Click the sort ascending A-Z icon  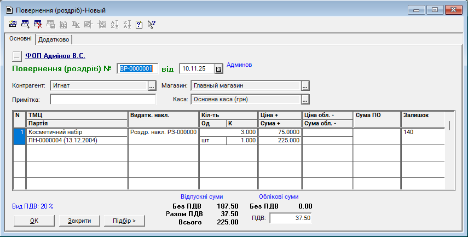[x=114, y=24]
